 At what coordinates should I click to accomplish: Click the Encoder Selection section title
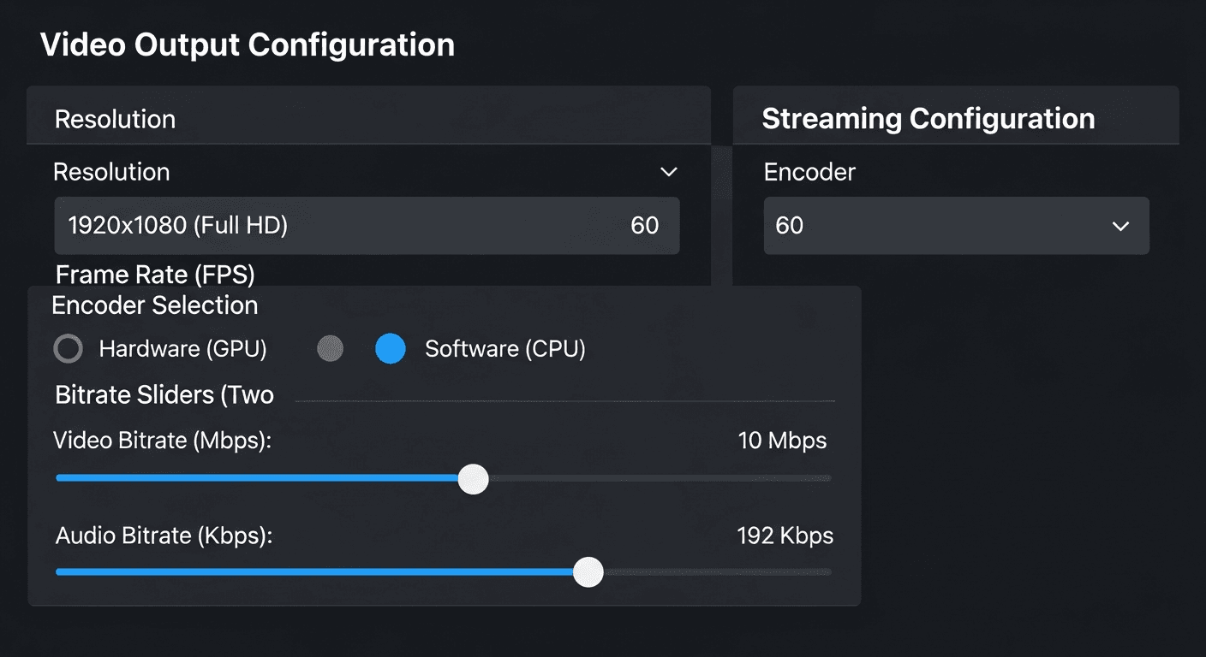pos(155,305)
